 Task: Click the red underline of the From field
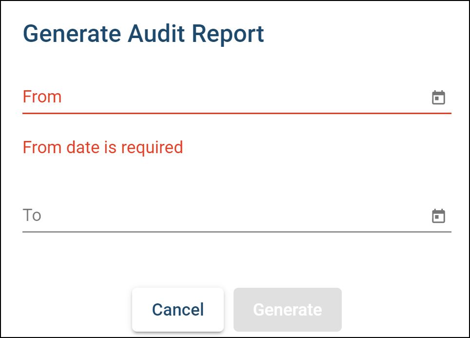pos(236,113)
